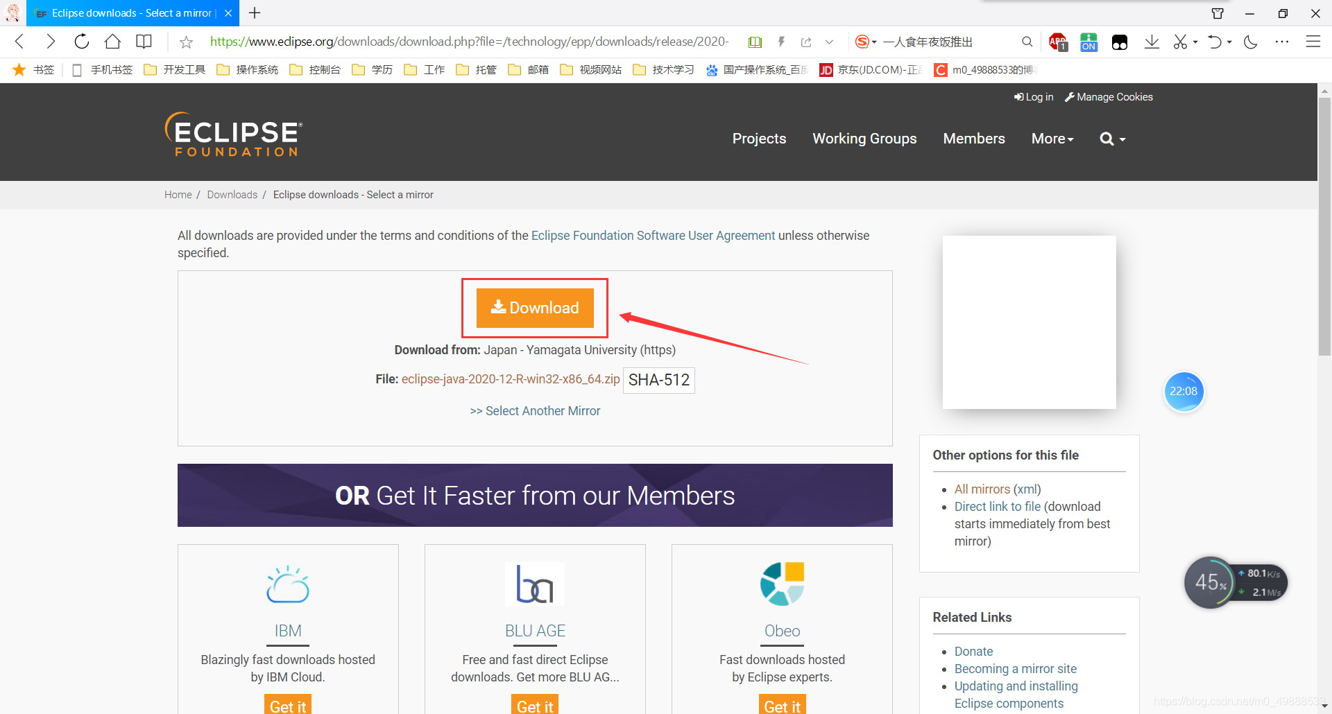Go to Downloads breadcrumb
This screenshot has height=714, width=1332.
click(232, 195)
